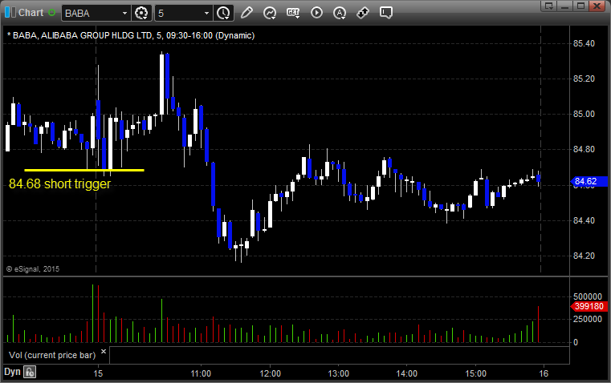
Task: Click the blue Chart window icon
Action: pos(10,13)
